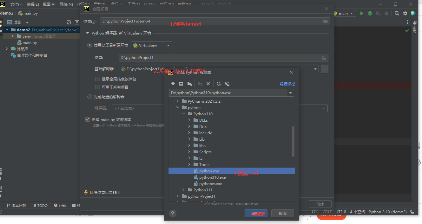
Task: Open settings gear icon in PyCharm toolbar
Action: point(405,13)
